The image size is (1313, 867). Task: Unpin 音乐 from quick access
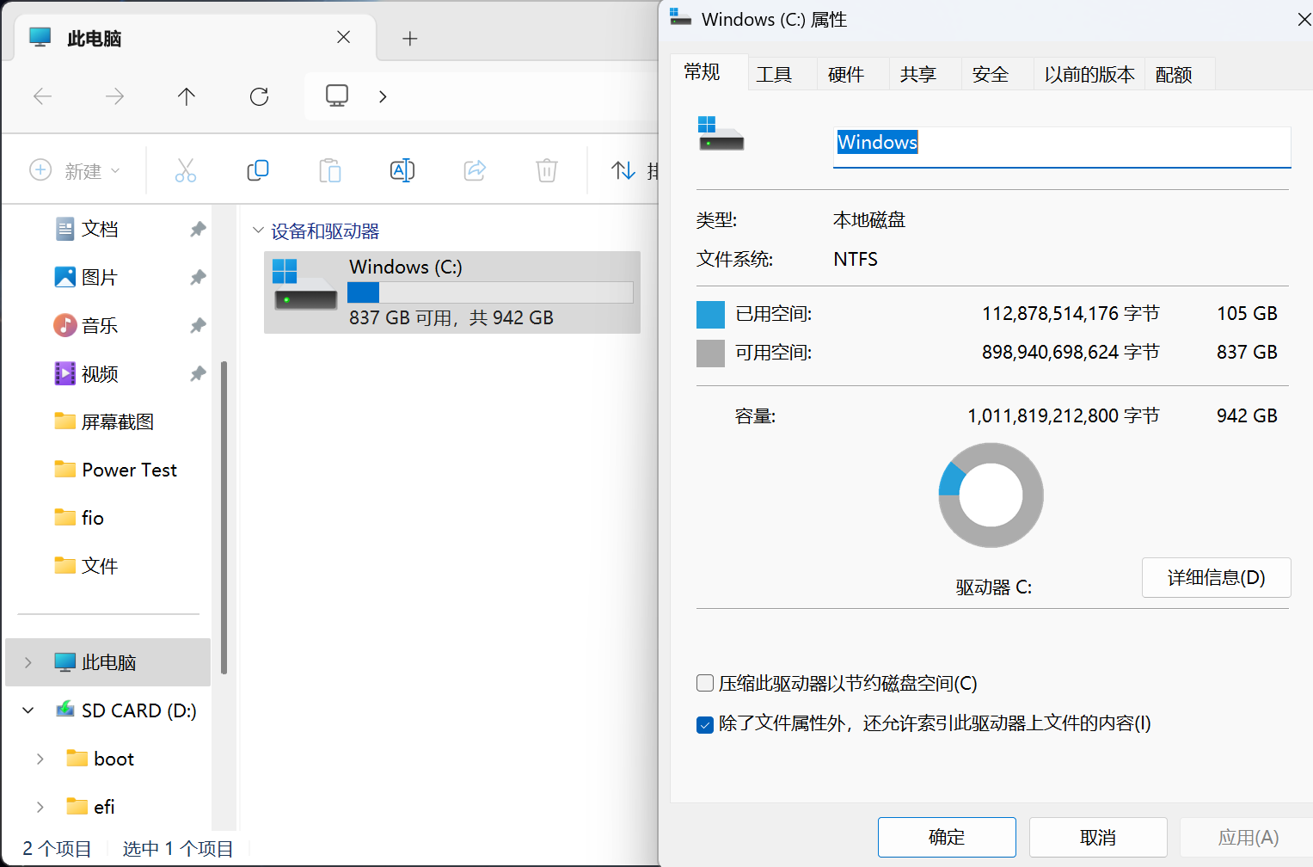click(198, 325)
